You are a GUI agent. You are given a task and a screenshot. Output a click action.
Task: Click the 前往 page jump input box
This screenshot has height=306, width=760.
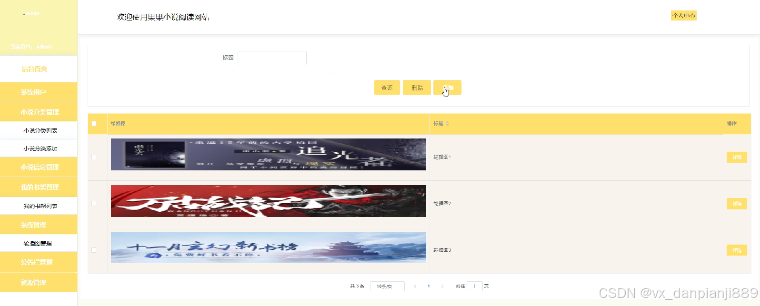pyautogui.click(x=475, y=286)
